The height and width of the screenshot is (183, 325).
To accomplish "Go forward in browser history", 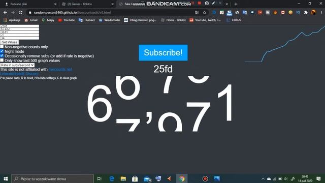I will click(13, 12).
